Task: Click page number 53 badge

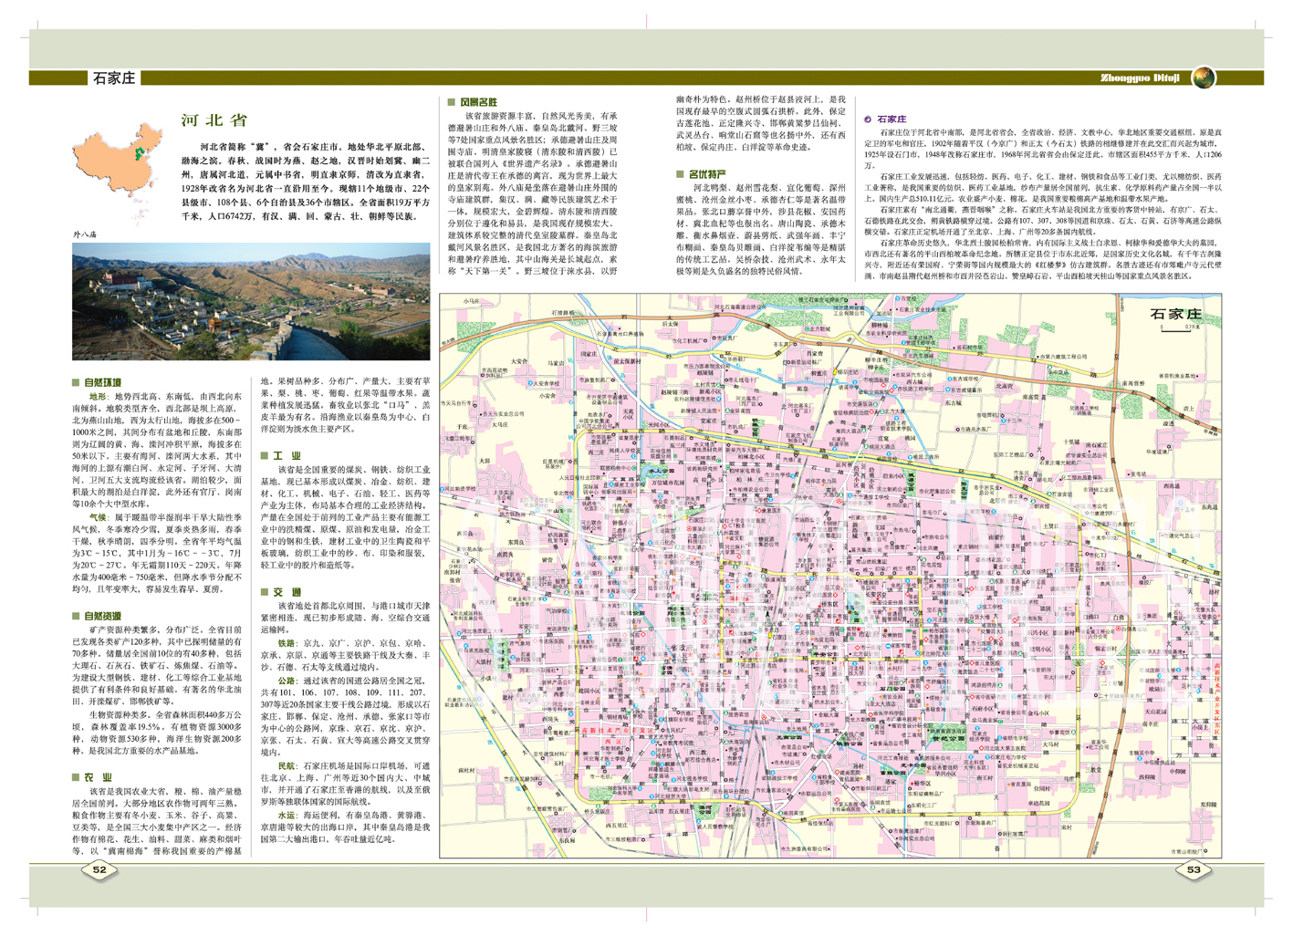Action: pos(1194,870)
